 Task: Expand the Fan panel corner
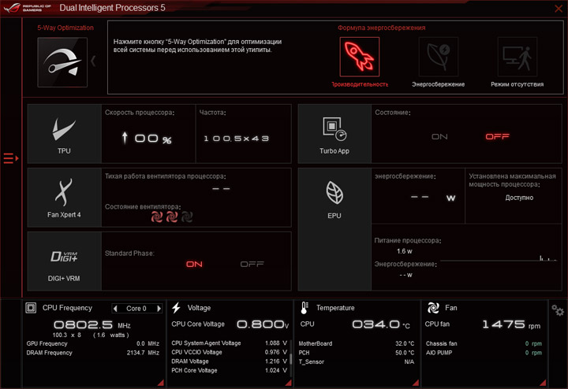coord(543,383)
